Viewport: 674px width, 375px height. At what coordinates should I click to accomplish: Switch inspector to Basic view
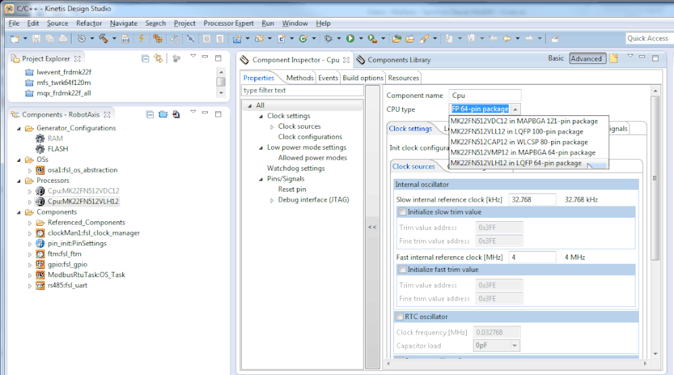(556, 58)
